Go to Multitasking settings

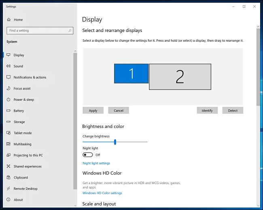click(22, 144)
